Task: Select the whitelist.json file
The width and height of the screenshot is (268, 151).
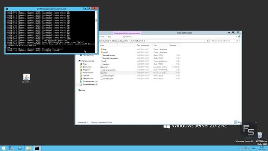Action: click(108, 78)
